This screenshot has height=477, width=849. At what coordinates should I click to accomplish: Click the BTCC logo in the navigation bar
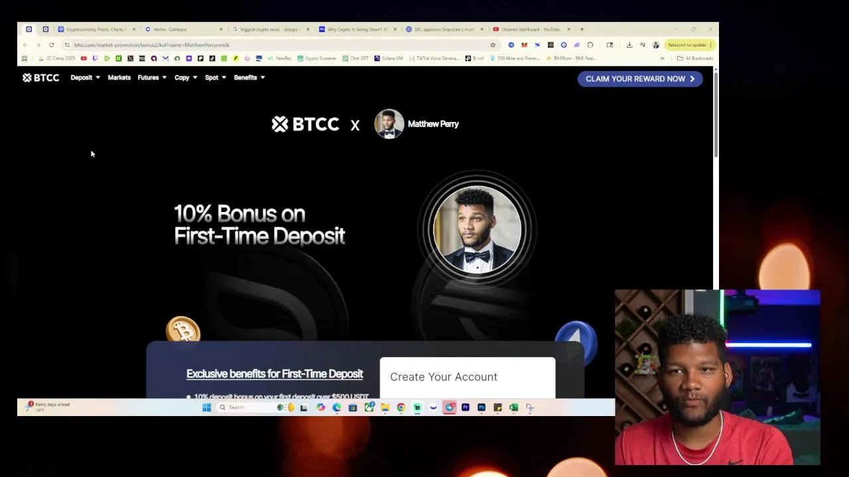(40, 78)
